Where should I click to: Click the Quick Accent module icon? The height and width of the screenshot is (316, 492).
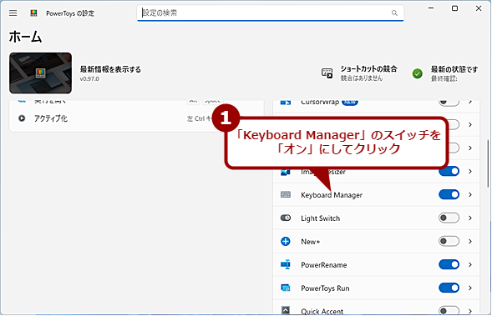click(286, 310)
